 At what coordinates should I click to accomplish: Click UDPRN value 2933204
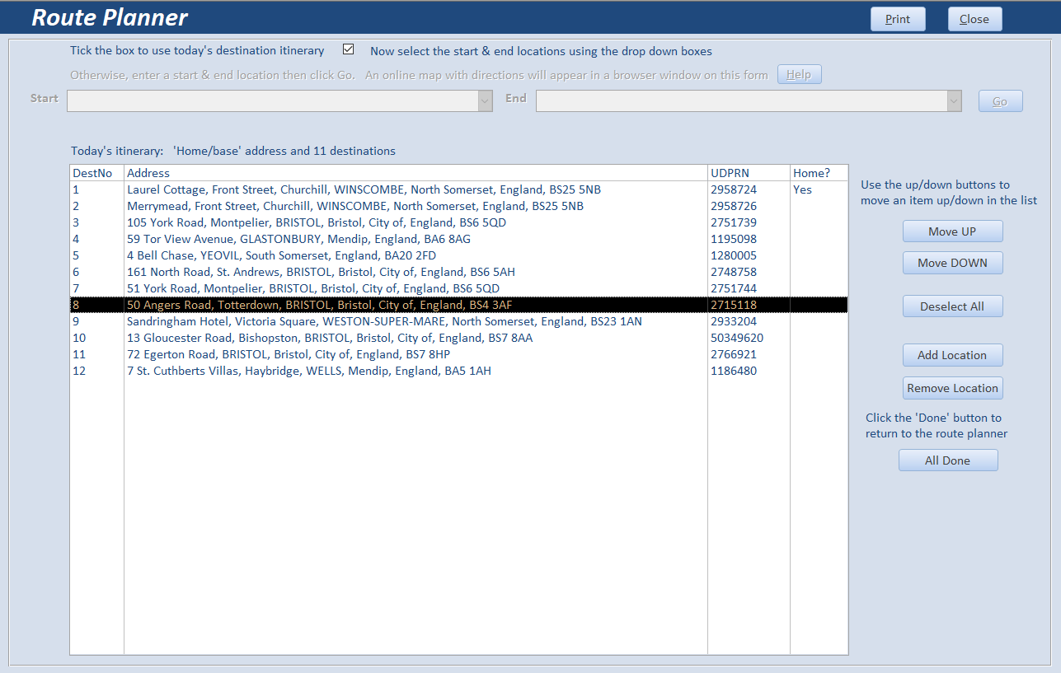coord(734,321)
